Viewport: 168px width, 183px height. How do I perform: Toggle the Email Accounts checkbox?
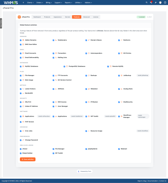point(21,53)
